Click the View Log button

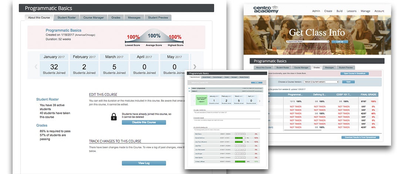pos(144,163)
